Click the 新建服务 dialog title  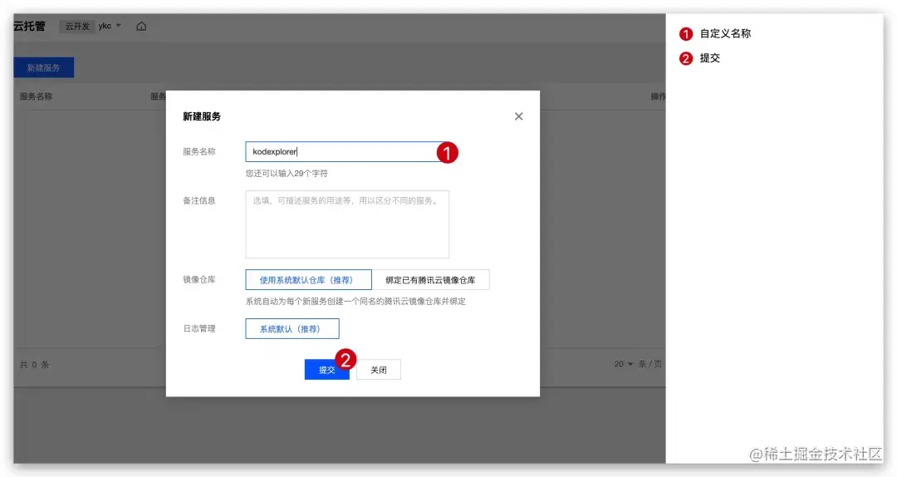pos(201,116)
